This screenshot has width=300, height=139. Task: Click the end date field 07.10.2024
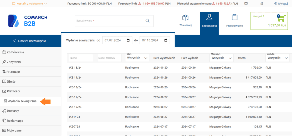pos(155,40)
